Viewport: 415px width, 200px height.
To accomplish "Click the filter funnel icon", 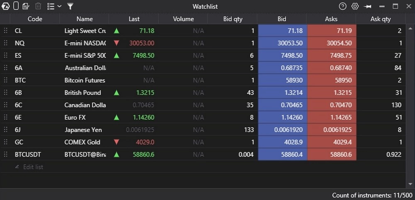I will coord(70,6).
